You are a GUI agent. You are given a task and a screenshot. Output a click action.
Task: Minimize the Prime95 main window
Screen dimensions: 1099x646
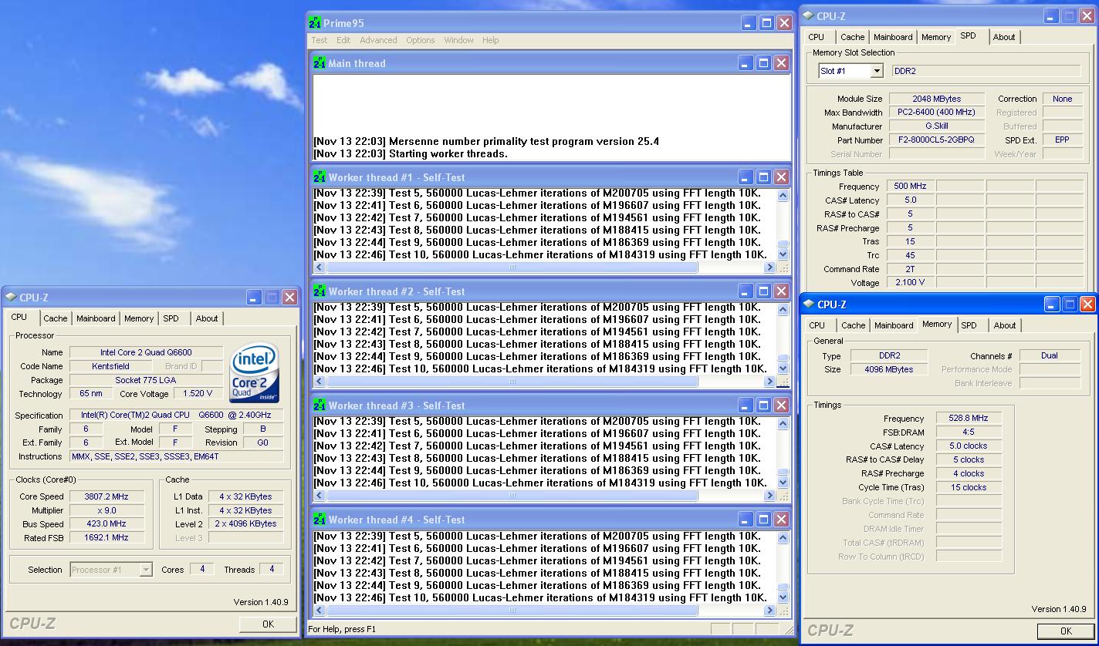749,23
